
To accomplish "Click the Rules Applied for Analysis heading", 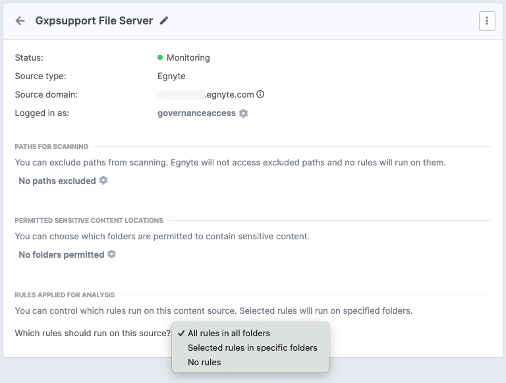I will point(65,295).
